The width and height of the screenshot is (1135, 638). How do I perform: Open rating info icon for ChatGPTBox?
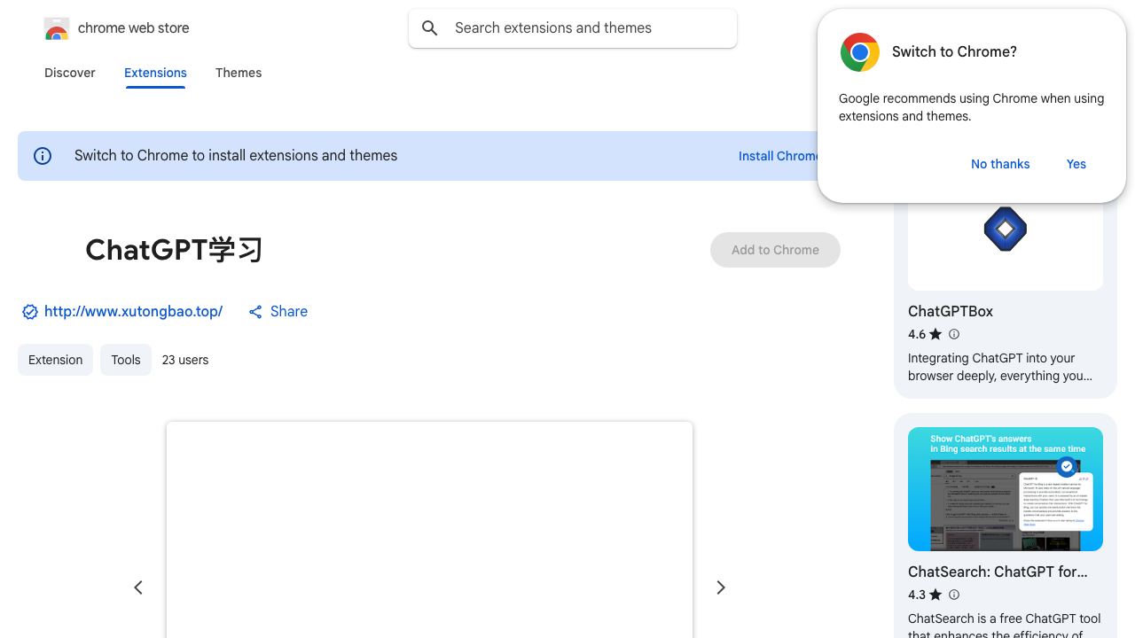(954, 334)
